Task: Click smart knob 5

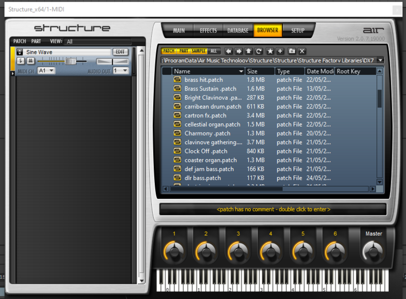Action: [x=302, y=251]
